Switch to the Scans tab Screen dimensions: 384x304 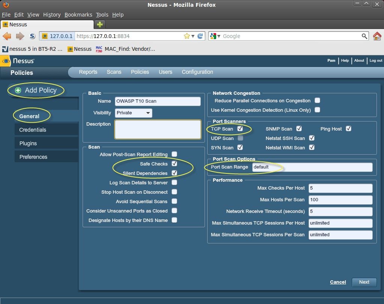click(114, 72)
